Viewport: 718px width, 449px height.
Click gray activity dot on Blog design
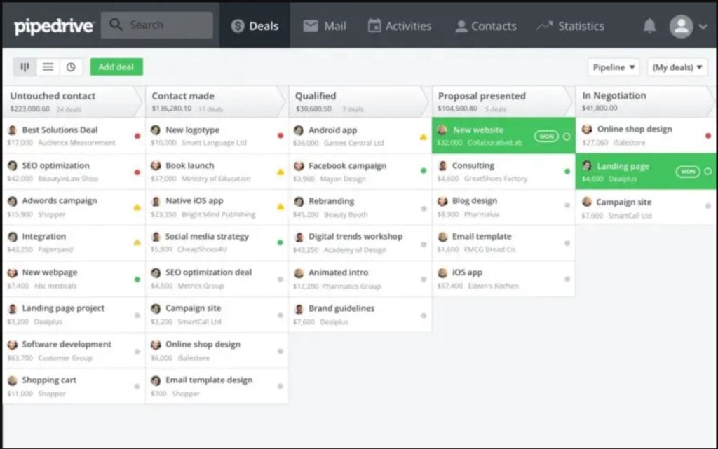coord(567,205)
